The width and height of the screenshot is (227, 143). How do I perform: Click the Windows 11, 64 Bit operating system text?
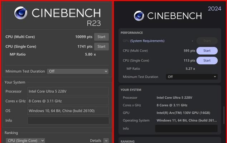pyautogui.click(x=187, y=120)
